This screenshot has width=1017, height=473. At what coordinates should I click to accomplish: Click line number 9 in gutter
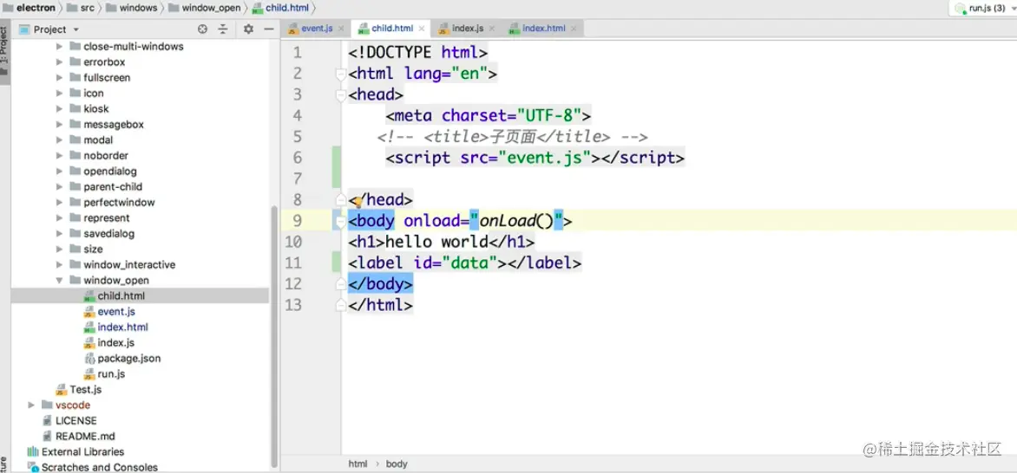click(297, 221)
